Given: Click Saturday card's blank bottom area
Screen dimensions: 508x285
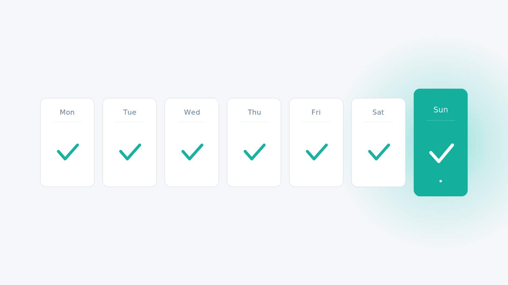Looking at the screenshot, I should click(378, 174).
